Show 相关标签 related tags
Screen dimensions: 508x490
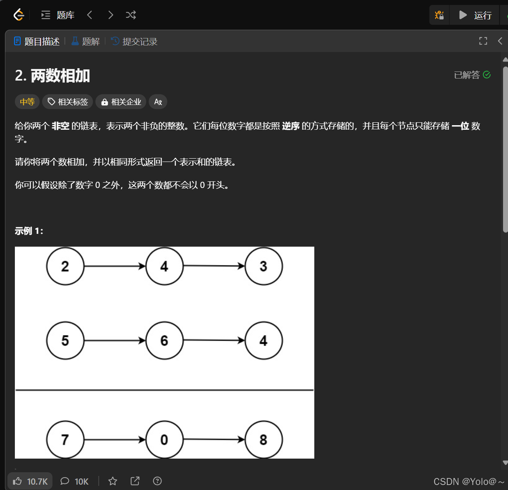(68, 102)
